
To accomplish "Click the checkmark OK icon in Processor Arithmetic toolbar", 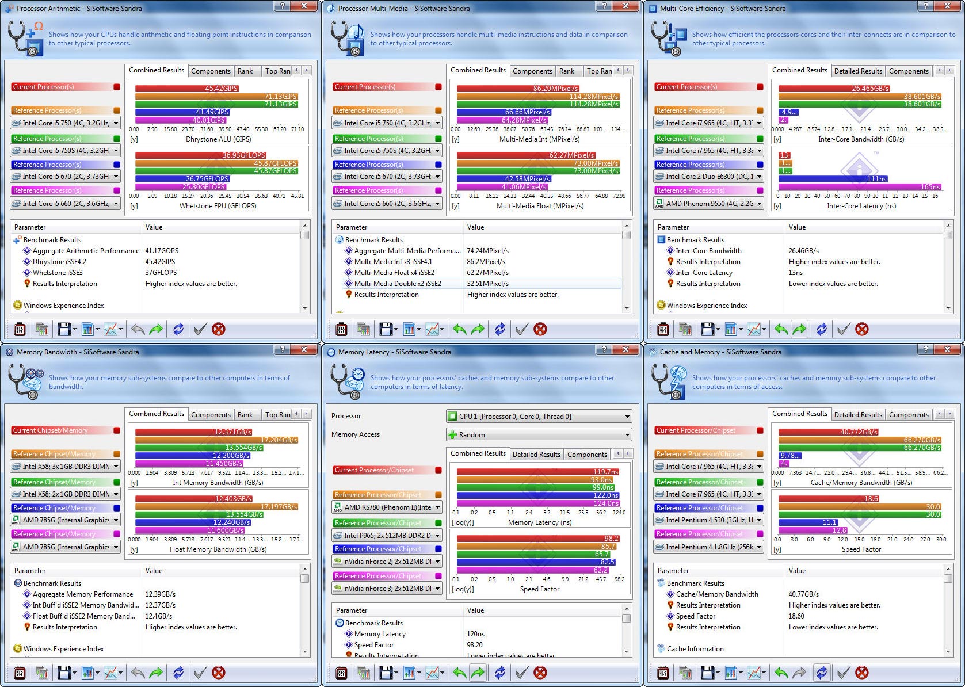I will [x=200, y=329].
